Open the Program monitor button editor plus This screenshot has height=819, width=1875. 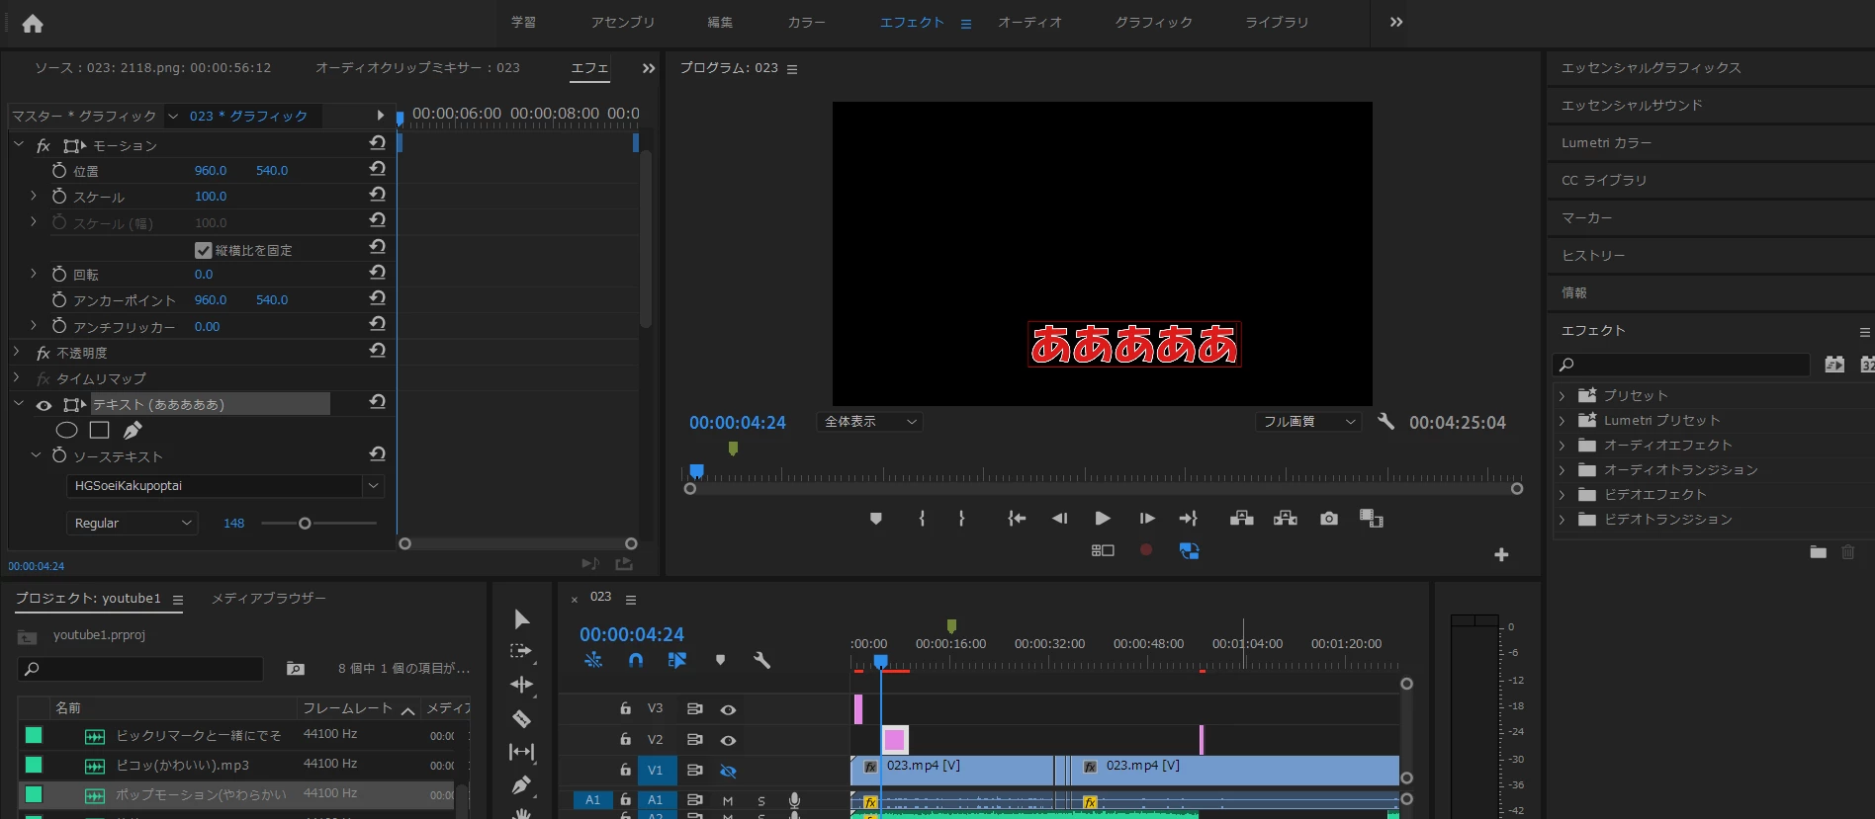pos(1501,555)
